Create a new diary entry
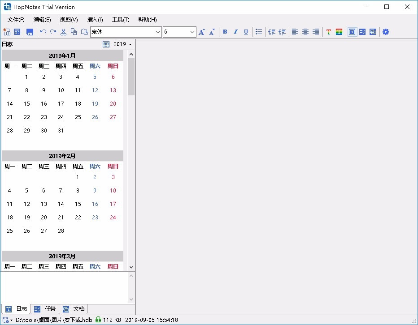Viewport: 418px width, 325px height. [x=6, y=32]
